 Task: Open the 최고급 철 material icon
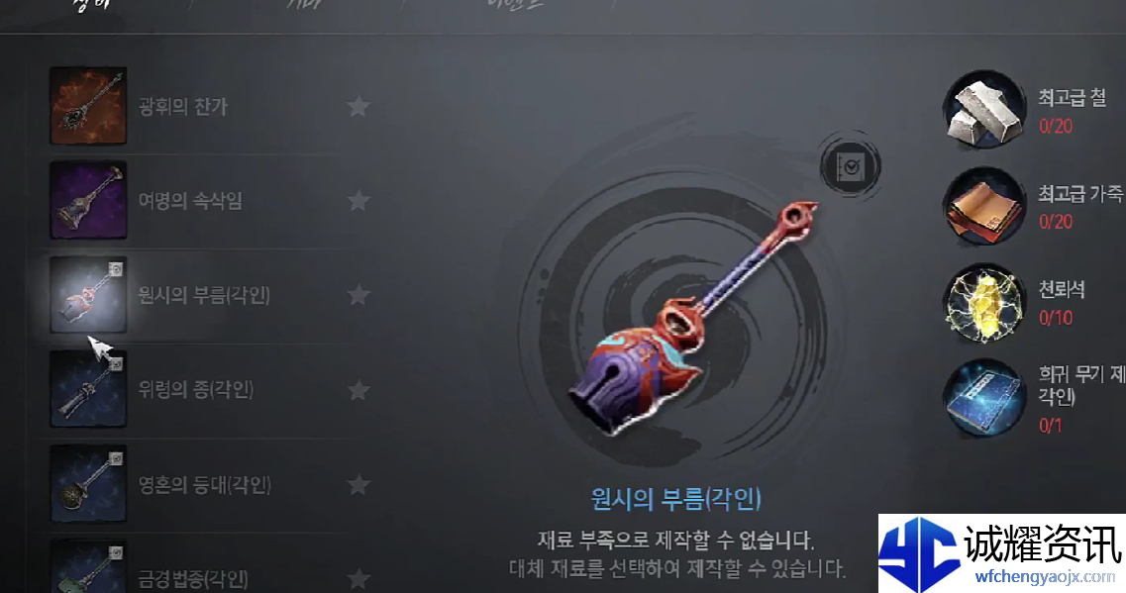pyautogui.click(x=983, y=110)
